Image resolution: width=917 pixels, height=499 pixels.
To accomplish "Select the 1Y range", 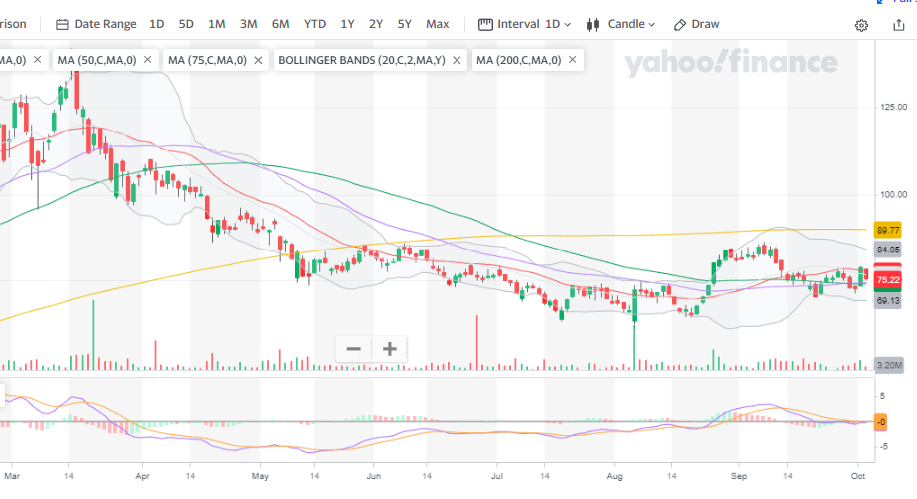I will point(347,24).
